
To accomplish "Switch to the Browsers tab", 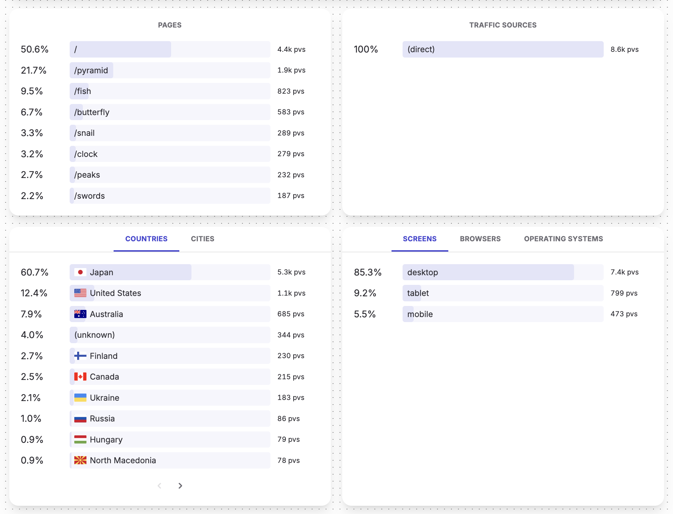I will 480,239.
